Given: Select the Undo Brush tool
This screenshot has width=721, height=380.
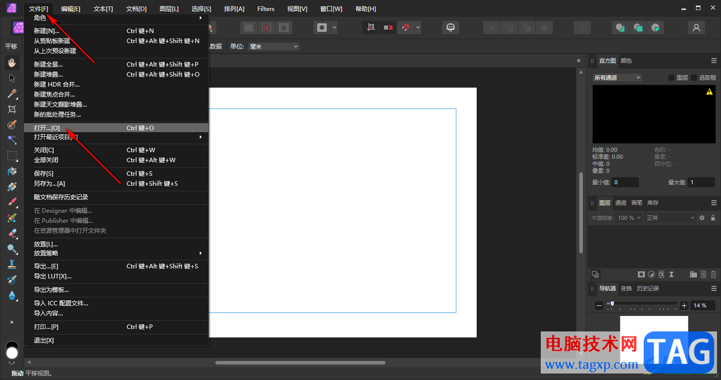Looking at the screenshot, I should 13,280.
